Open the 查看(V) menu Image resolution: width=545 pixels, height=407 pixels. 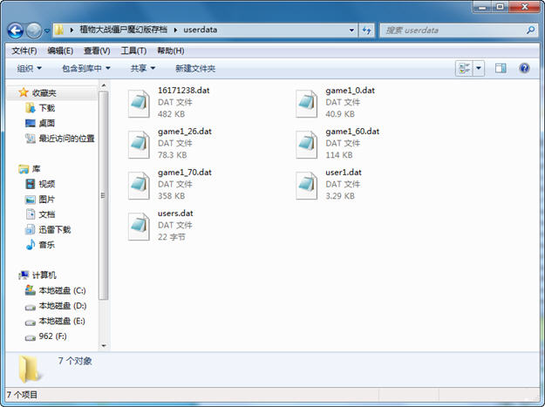pyautogui.click(x=97, y=51)
